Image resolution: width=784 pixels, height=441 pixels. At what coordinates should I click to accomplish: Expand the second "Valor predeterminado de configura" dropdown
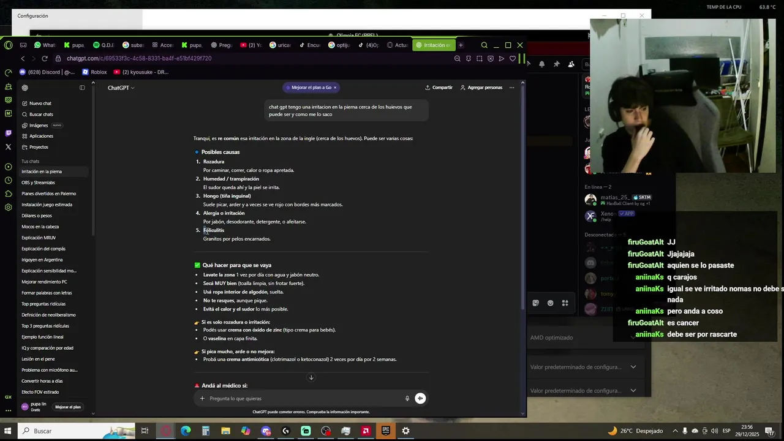point(633,390)
